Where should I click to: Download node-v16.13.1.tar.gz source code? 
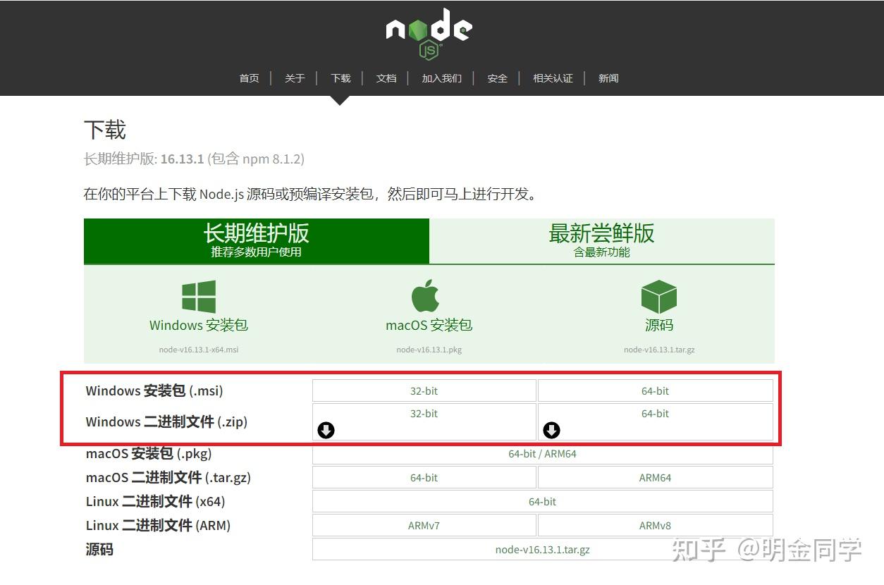click(542, 549)
